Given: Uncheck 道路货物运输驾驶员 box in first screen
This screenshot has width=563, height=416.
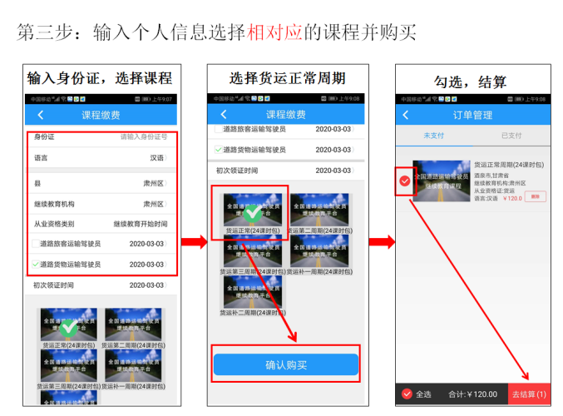Looking at the screenshot, I should point(35,265).
